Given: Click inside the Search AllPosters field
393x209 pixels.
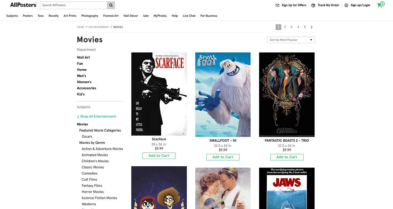Looking at the screenshot, I should tap(74, 5).
